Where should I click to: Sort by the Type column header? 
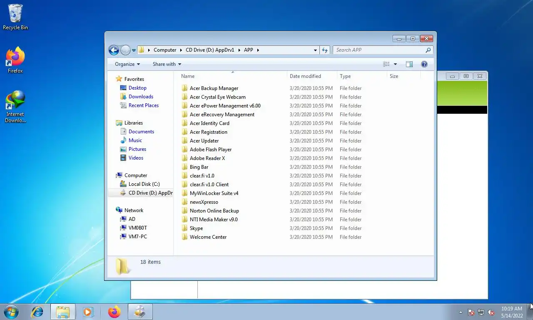coord(361,76)
